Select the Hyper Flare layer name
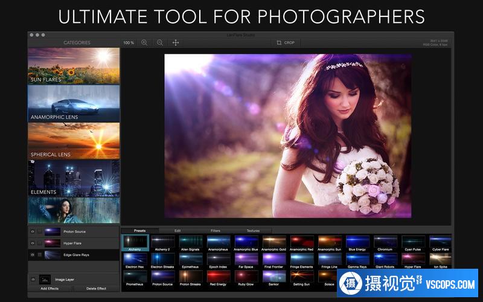The image size is (483, 302). (72, 243)
